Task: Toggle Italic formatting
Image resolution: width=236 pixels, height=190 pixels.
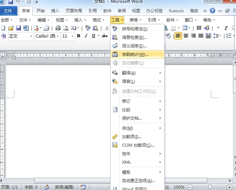Action: point(86,36)
